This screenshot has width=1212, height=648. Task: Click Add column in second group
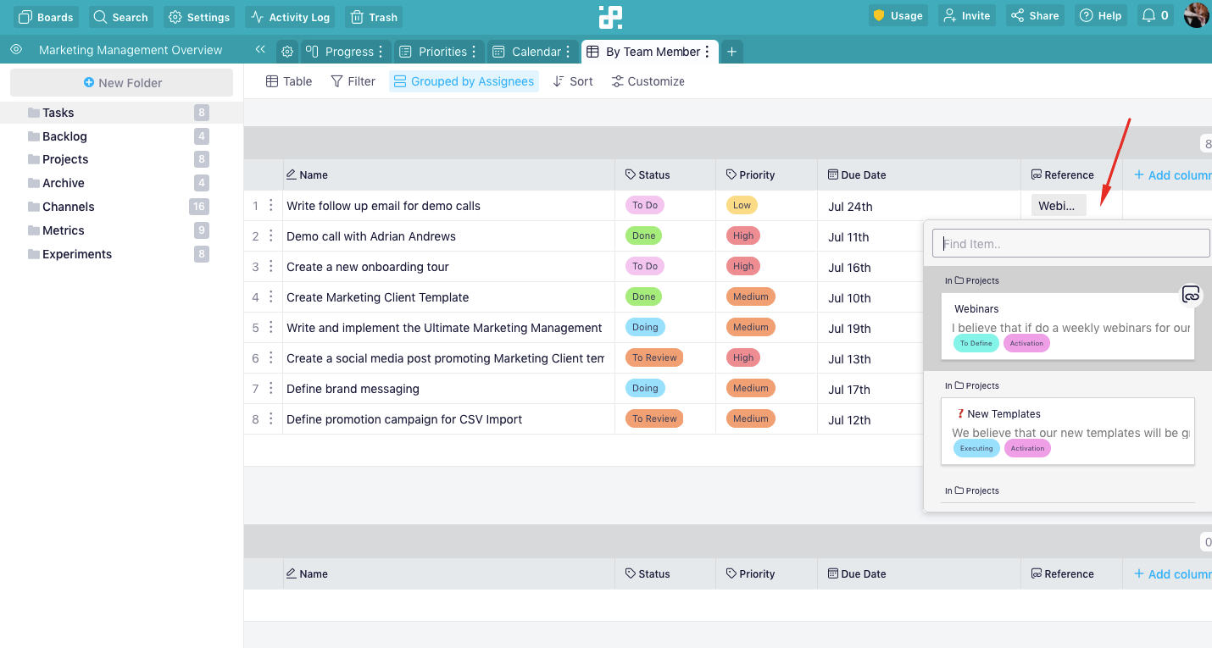click(x=1173, y=573)
